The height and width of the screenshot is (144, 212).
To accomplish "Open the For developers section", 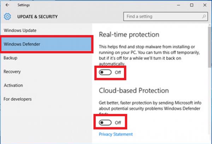I will [x=18, y=99].
